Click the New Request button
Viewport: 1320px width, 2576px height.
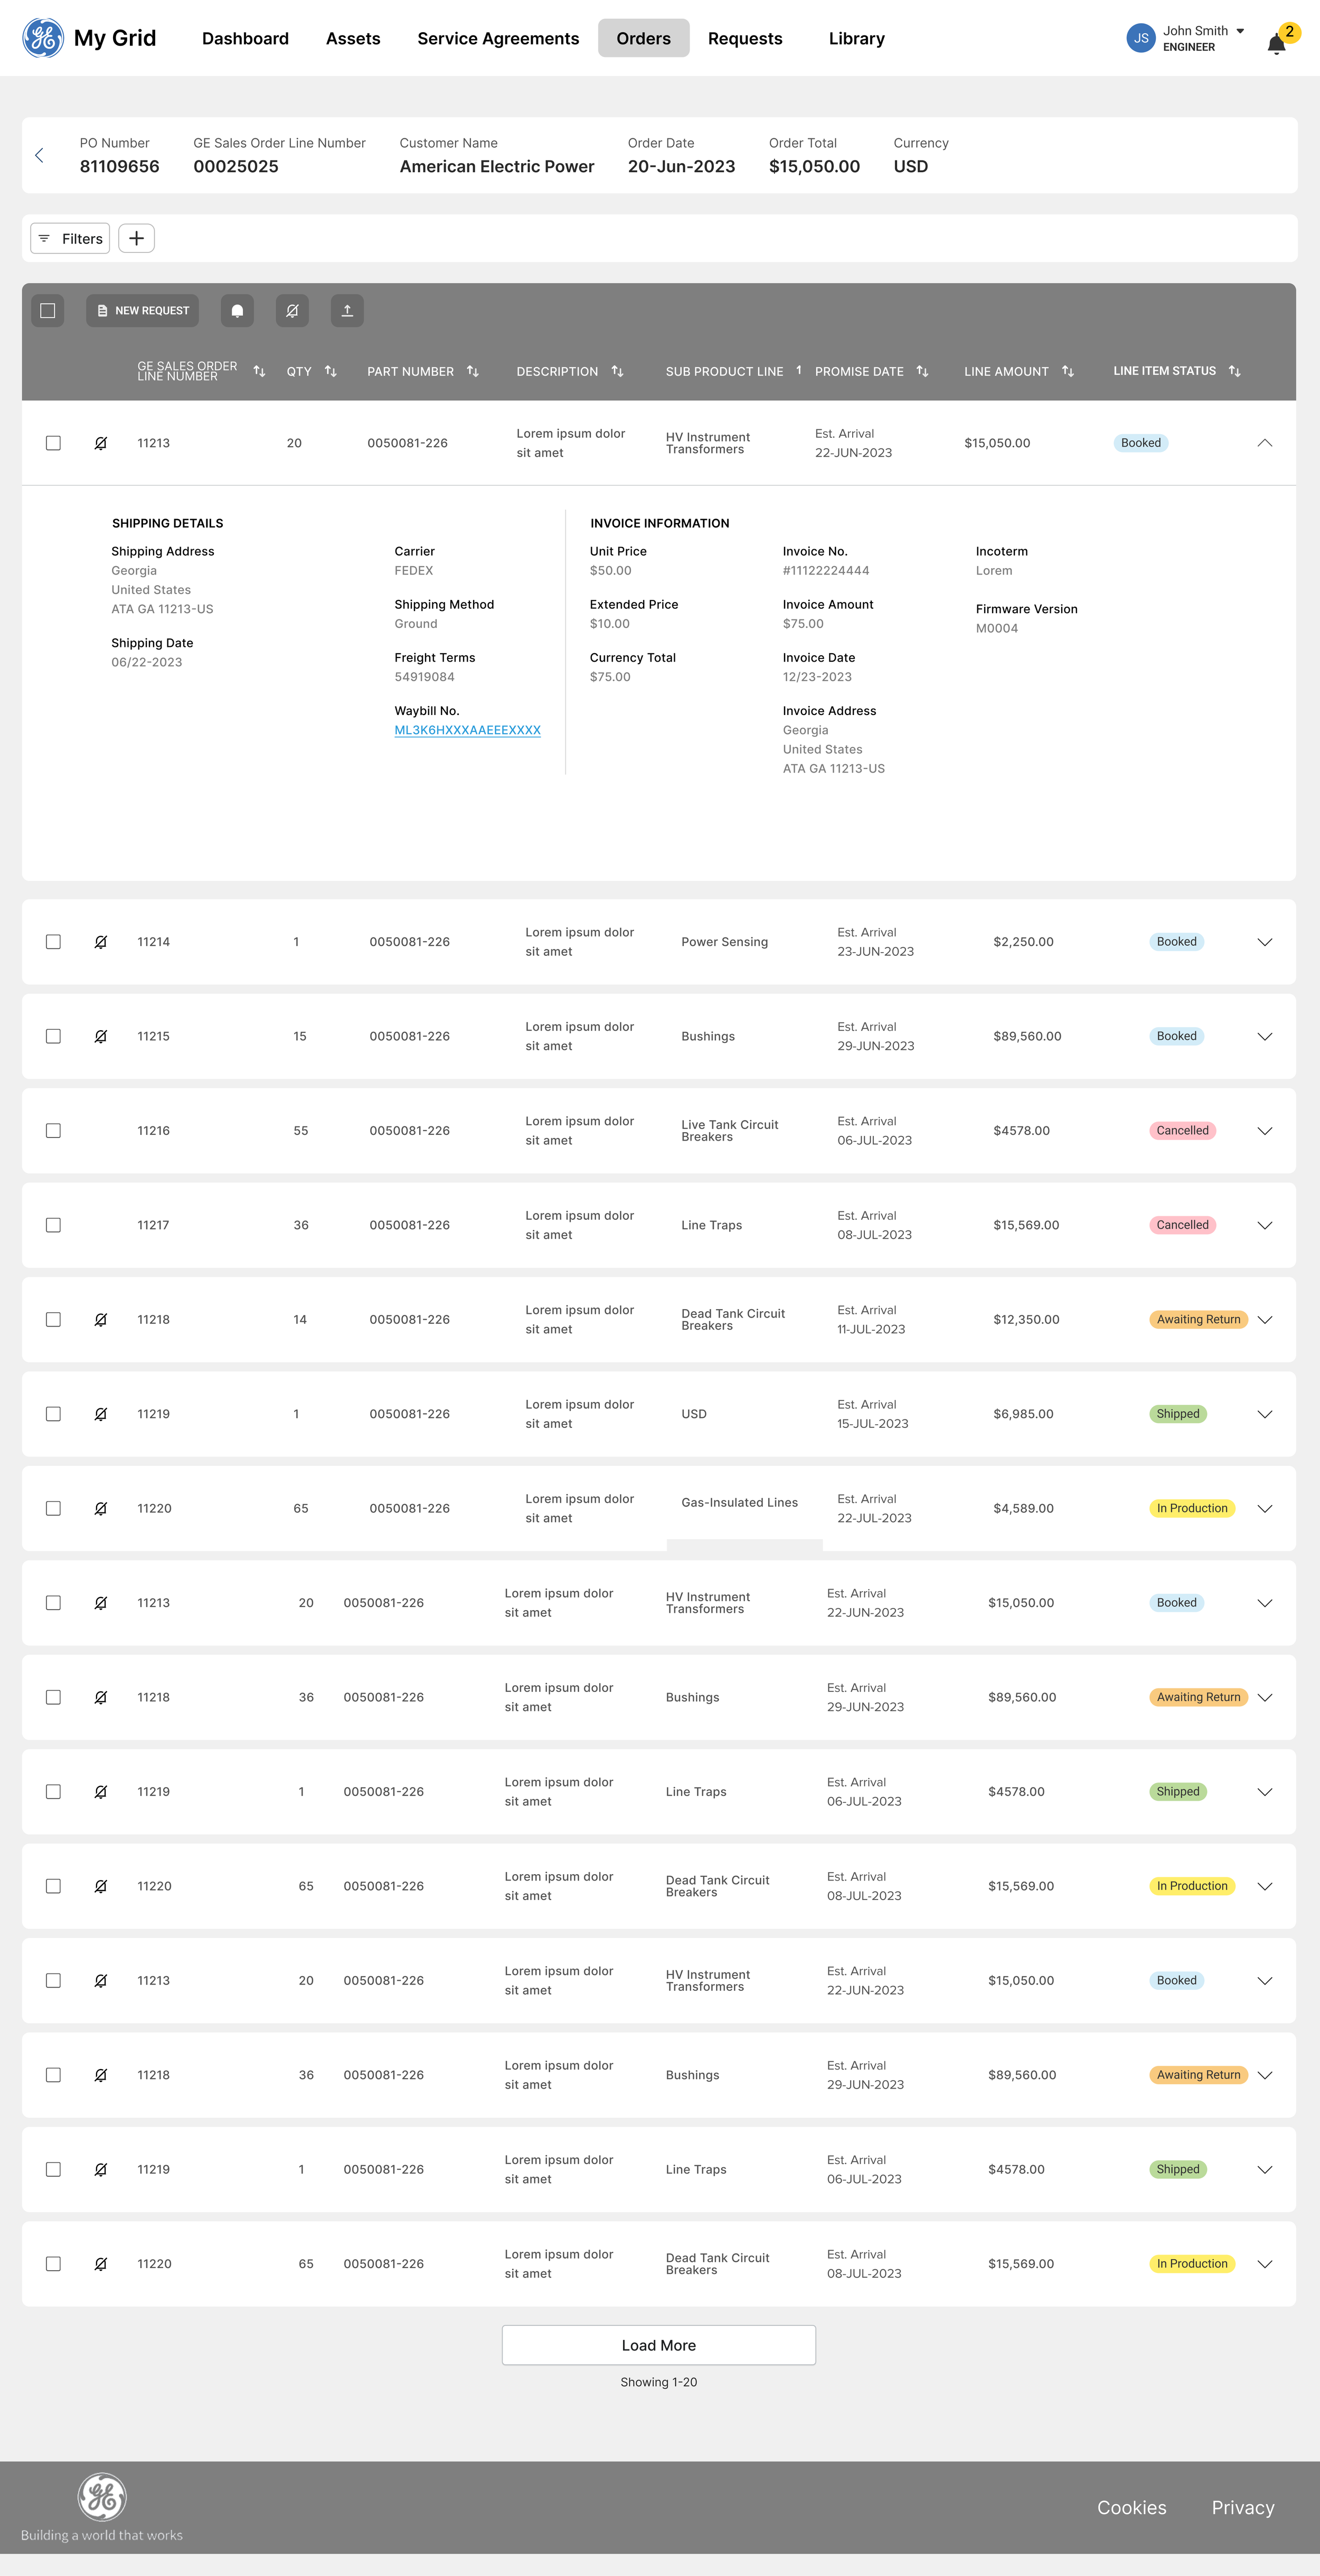(x=142, y=311)
